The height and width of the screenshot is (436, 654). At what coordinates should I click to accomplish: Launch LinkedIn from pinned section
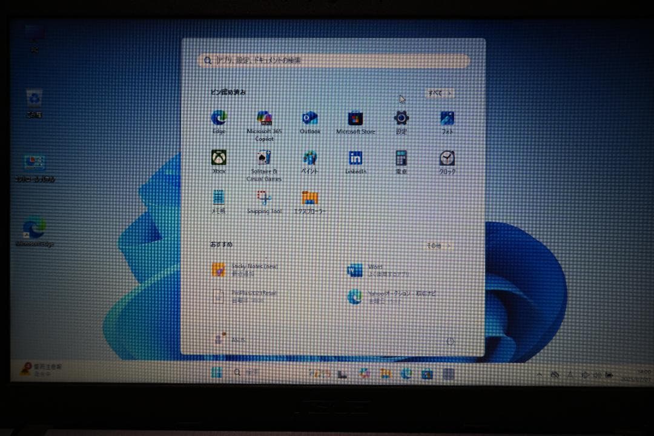[355, 158]
